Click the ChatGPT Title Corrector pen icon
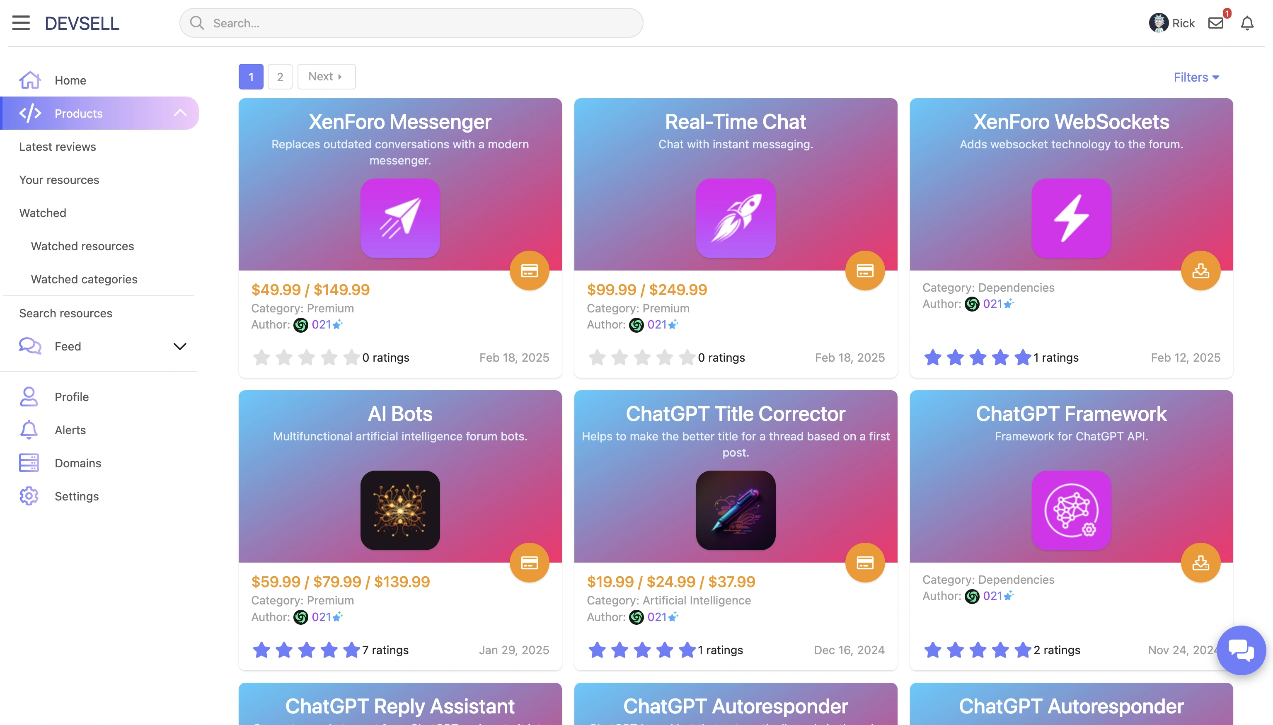 point(735,509)
